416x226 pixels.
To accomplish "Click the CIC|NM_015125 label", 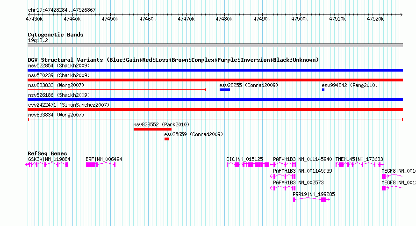I will pyautogui.click(x=244, y=160).
